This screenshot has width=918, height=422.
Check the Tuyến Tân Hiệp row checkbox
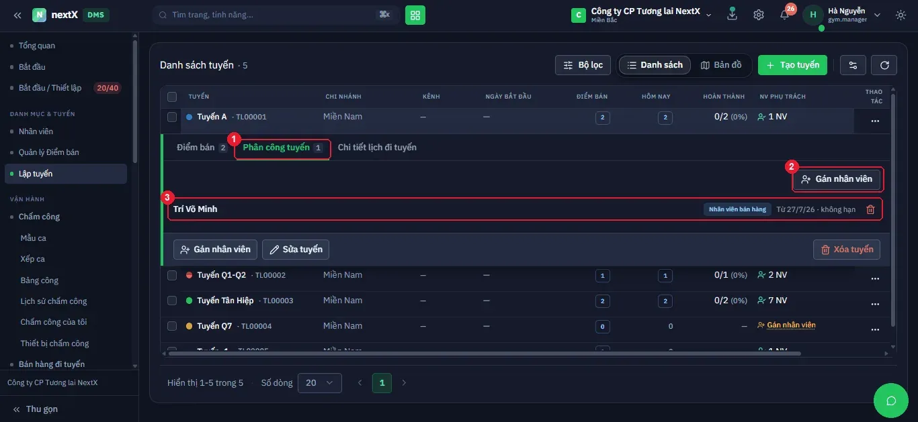point(172,301)
